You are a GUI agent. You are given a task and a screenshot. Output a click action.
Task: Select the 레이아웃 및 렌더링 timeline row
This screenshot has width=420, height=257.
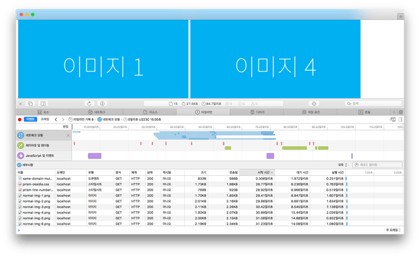[44, 146]
